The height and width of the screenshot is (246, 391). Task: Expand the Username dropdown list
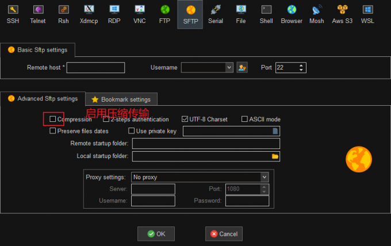point(229,68)
